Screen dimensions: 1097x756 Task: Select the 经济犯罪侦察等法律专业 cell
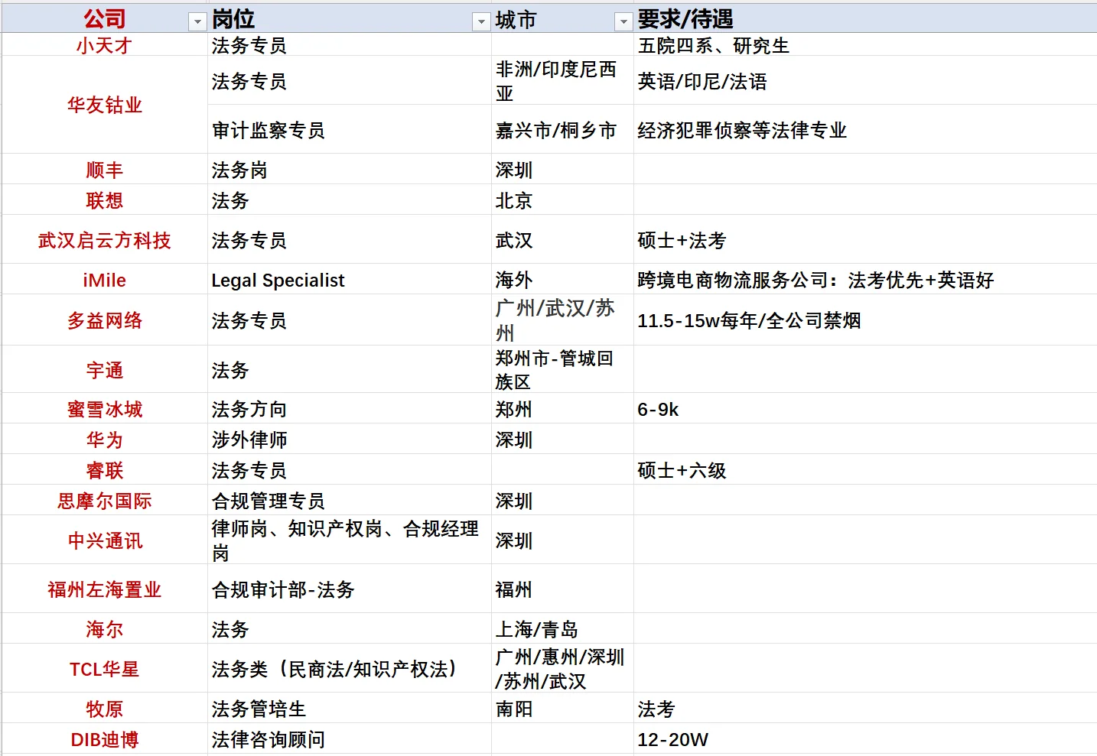click(865, 130)
